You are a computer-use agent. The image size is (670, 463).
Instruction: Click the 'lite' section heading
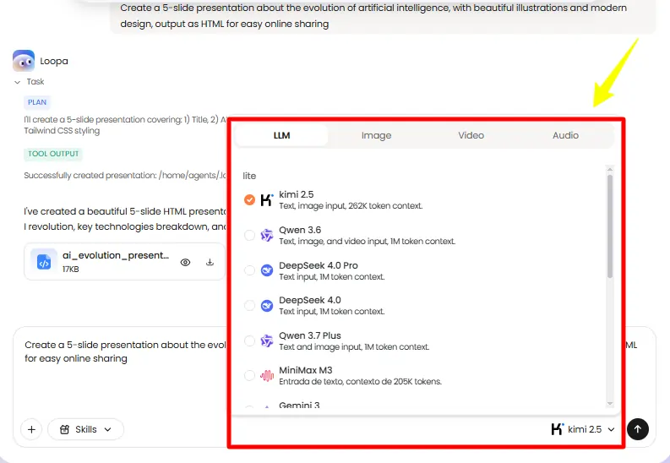[249, 176]
